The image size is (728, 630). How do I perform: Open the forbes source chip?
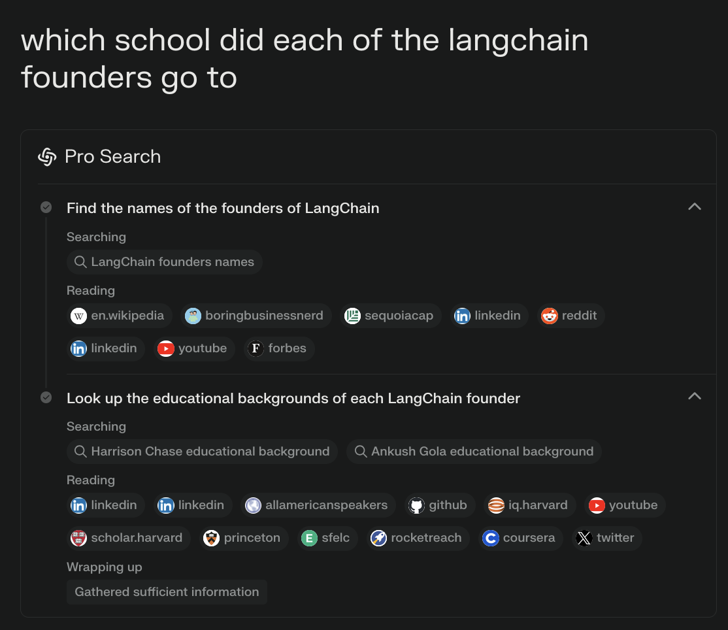click(279, 348)
